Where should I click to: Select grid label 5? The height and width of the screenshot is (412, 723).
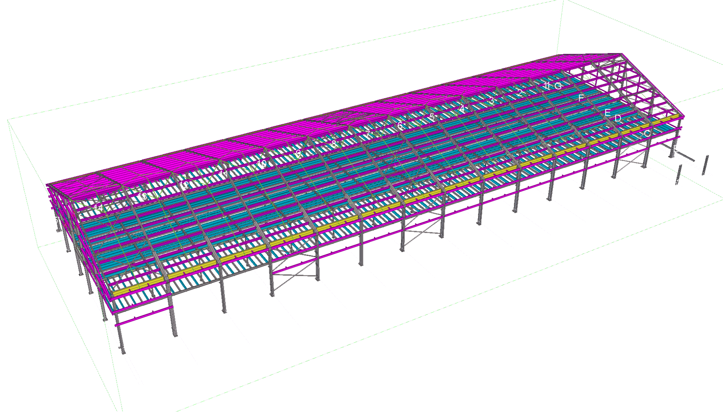click(432, 117)
